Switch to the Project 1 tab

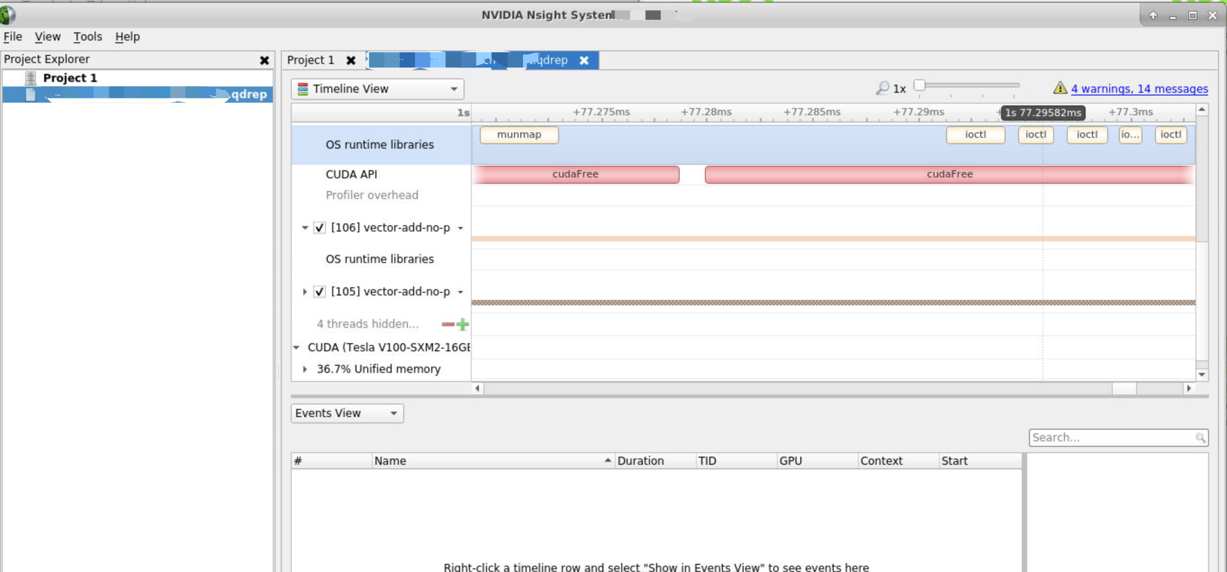(311, 60)
